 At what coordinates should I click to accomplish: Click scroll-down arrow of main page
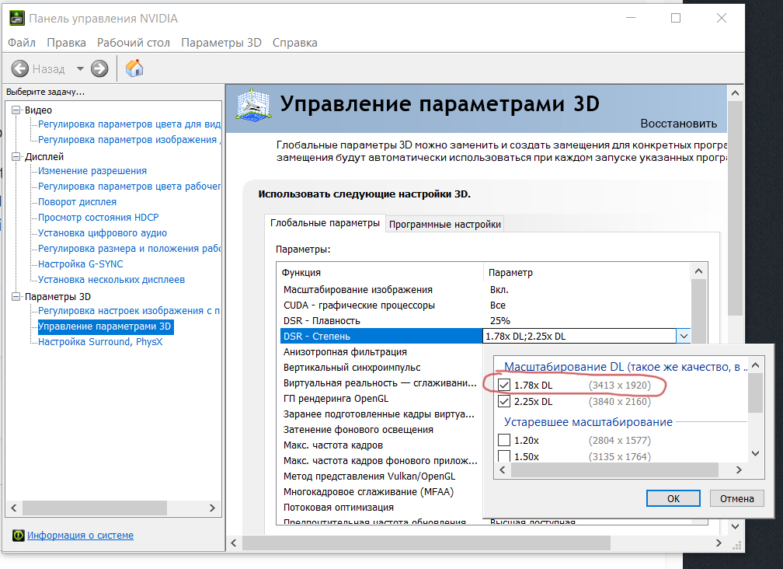(735, 526)
